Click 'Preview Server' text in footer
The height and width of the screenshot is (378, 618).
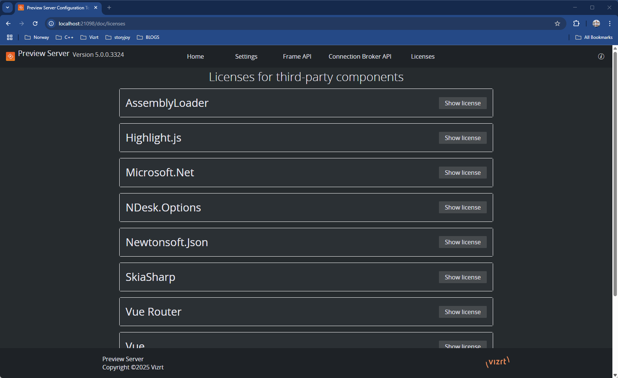(123, 359)
